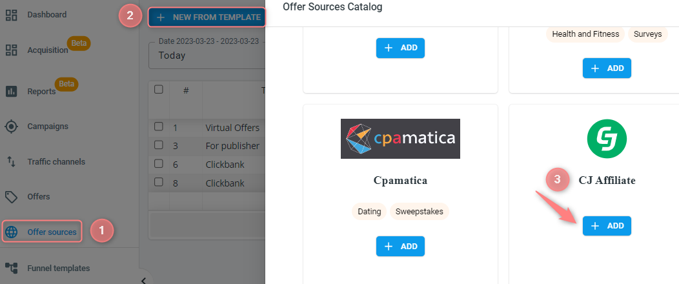
Task: Add the CJ Affiliate offer source
Action: 607,226
